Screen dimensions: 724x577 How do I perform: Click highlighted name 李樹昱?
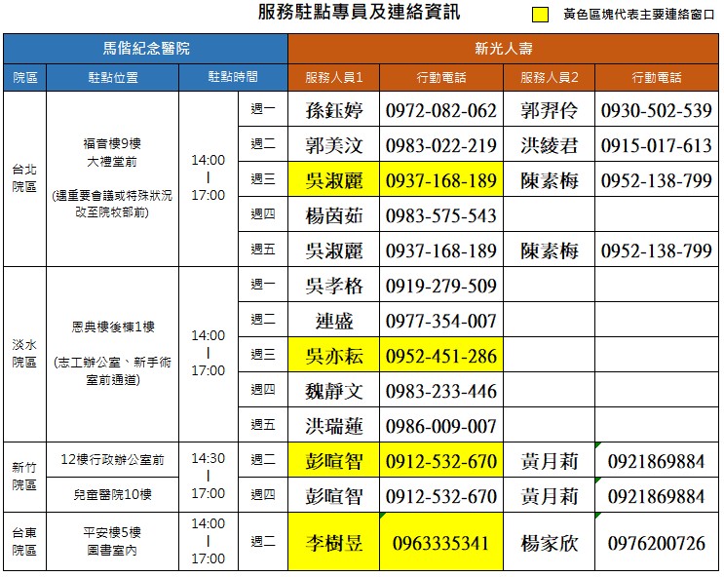334,543
